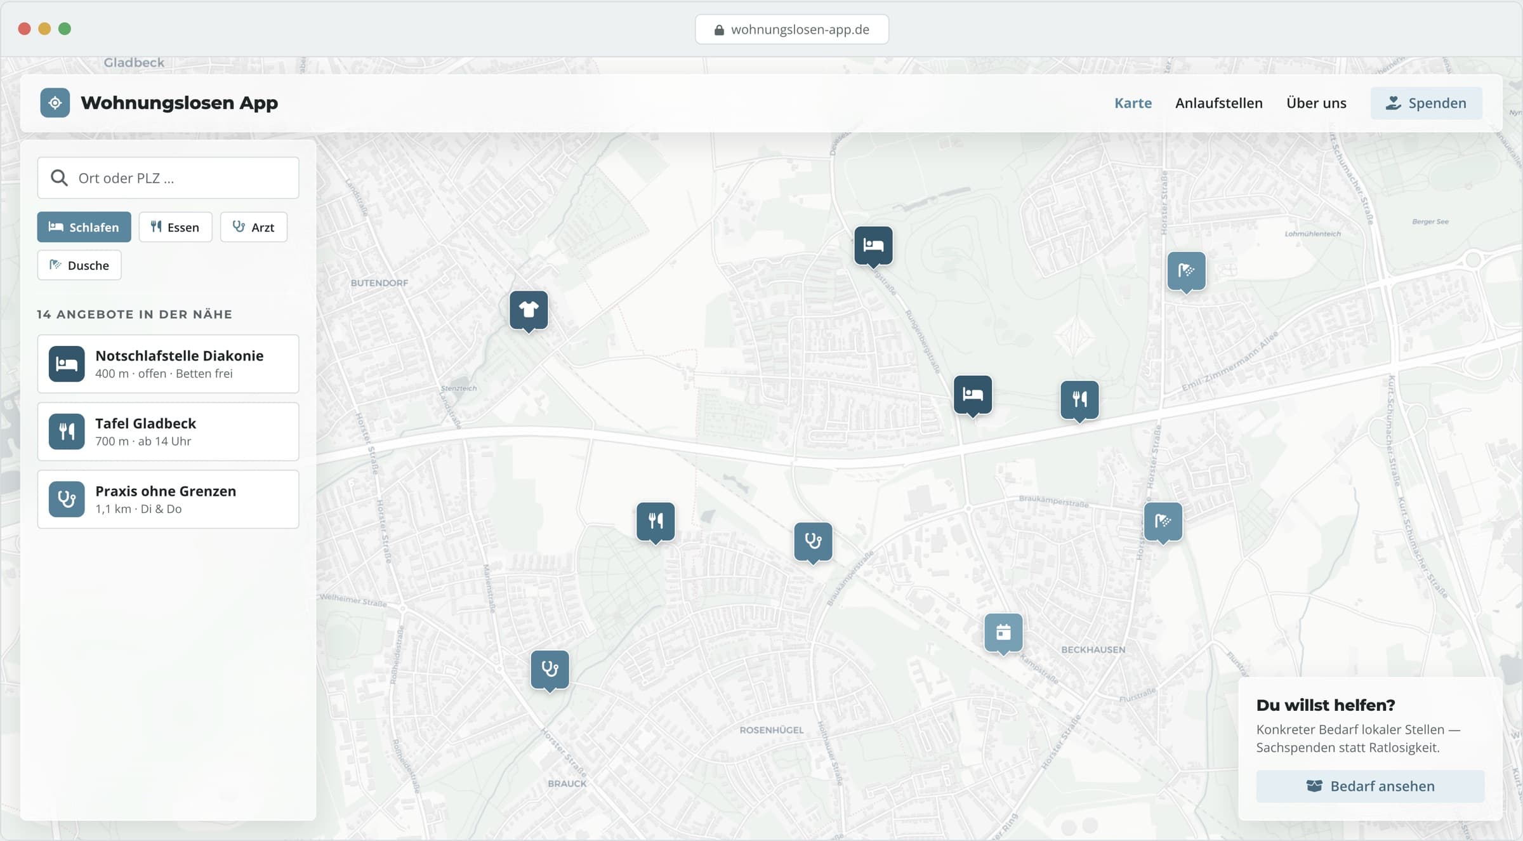
Task: Click the yellow macOS minimize window button
Action: tap(44, 29)
